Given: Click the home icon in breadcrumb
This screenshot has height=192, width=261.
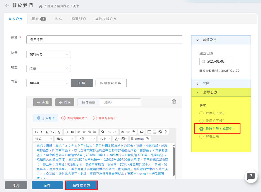Looking at the screenshot, I should [41, 6].
